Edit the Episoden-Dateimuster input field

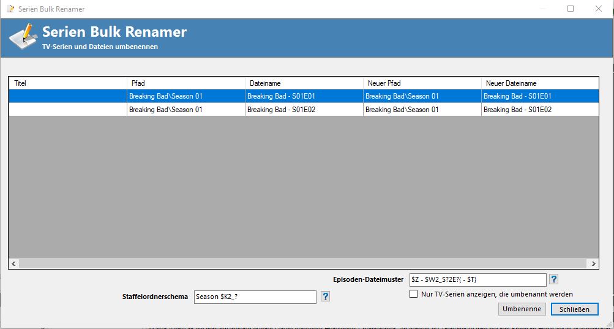click(x=477, y=280)
